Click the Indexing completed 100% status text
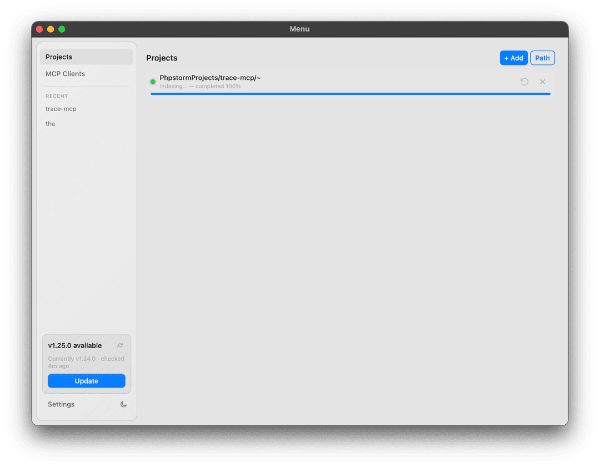 (x=200, y=87)
